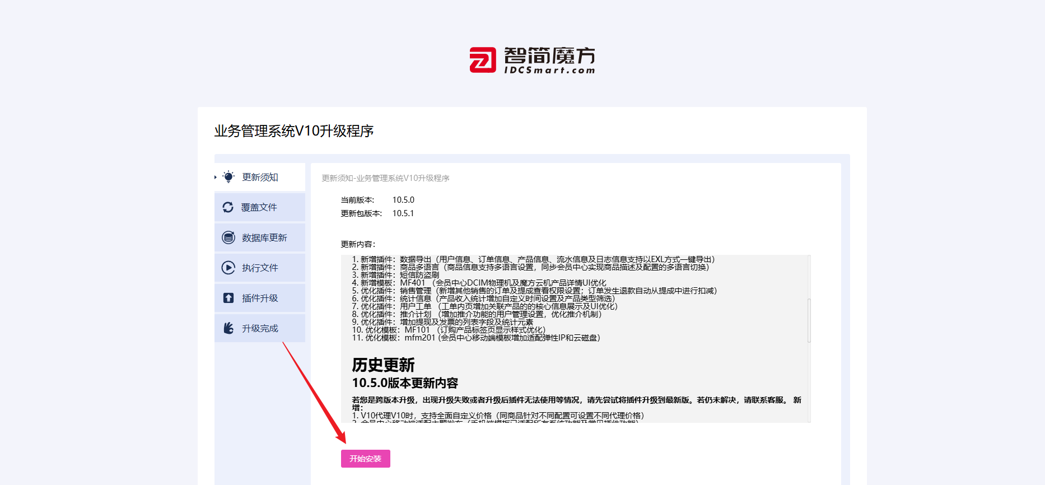The height and width of the screenshot is (485, 1045).
Task: Click changelog line 10 about MF101 template
Action: (449, 330)
